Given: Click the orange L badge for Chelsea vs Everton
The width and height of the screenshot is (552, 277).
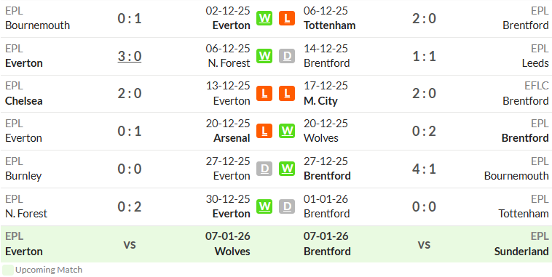Looking at the screenshot, I should point(264,94).
